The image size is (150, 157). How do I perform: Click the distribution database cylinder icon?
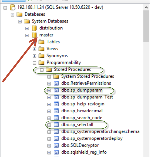pos(34,28)
